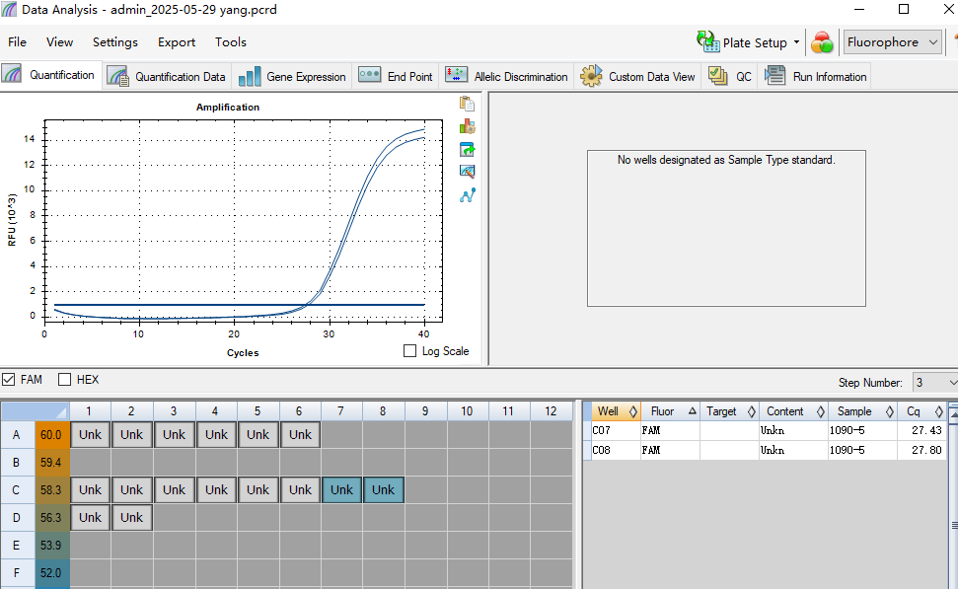
Task: Click the 52.0 temperature gradient cell
Action: [x=52, y=572]
